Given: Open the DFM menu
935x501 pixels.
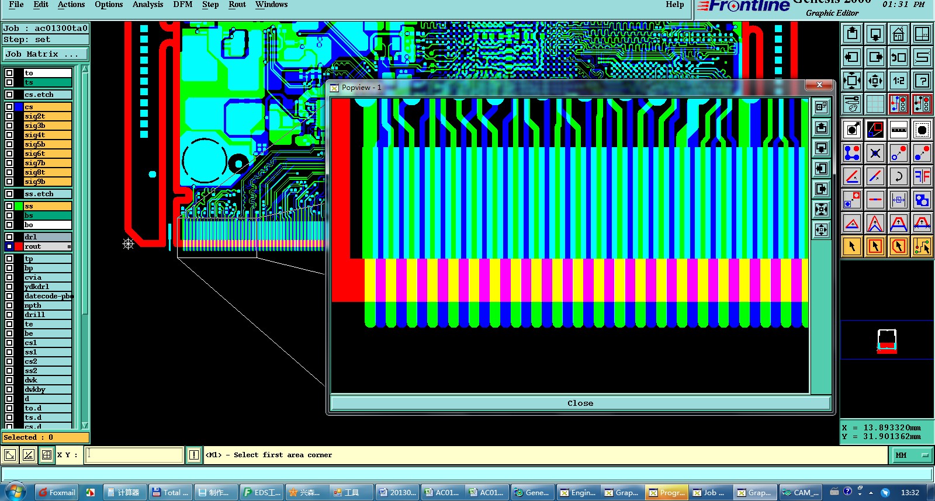Looking at the screenshot, I should pos(183,5).
